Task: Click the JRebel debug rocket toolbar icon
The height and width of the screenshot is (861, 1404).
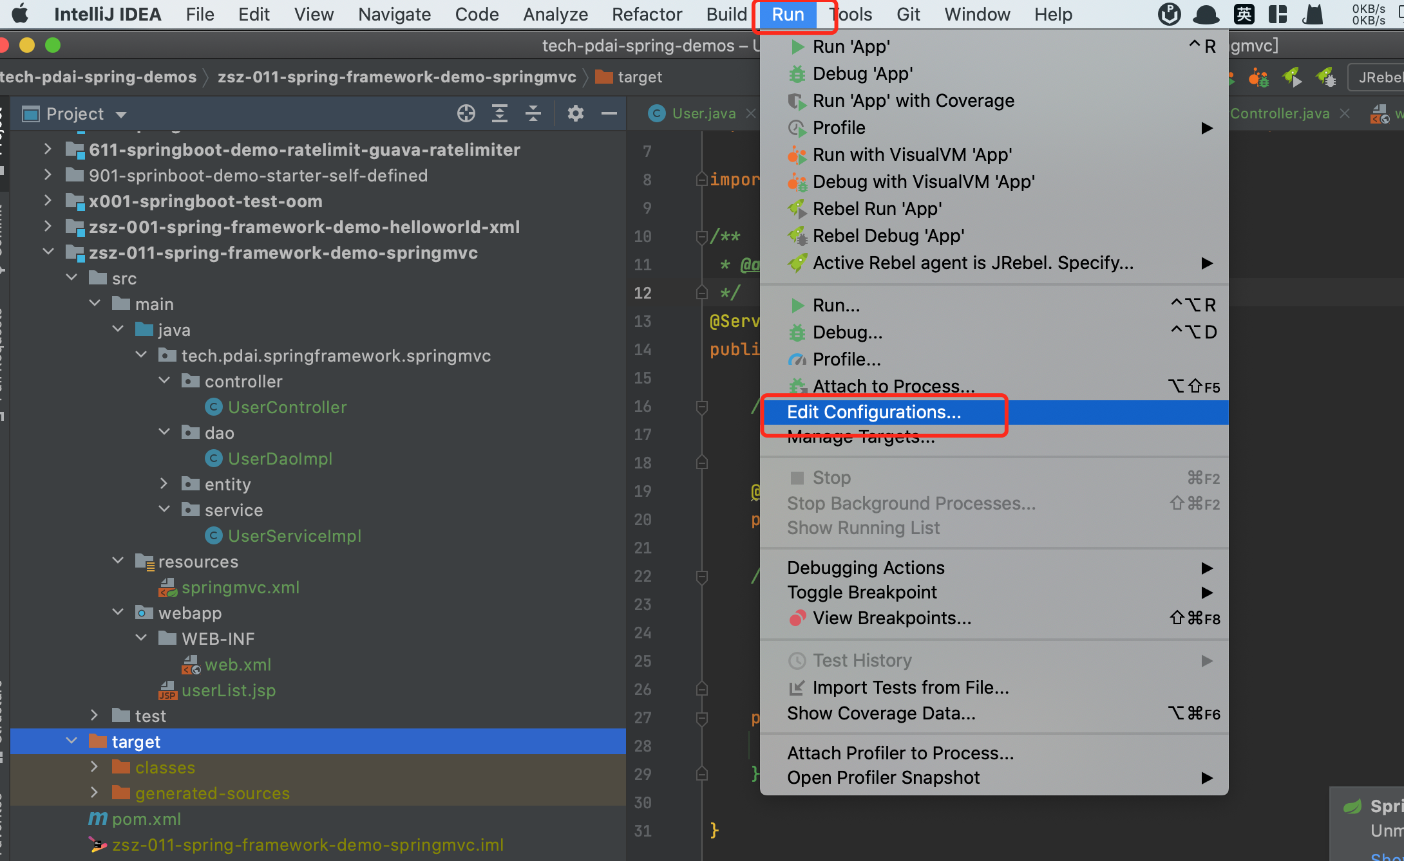Action: click(1325, 78)
